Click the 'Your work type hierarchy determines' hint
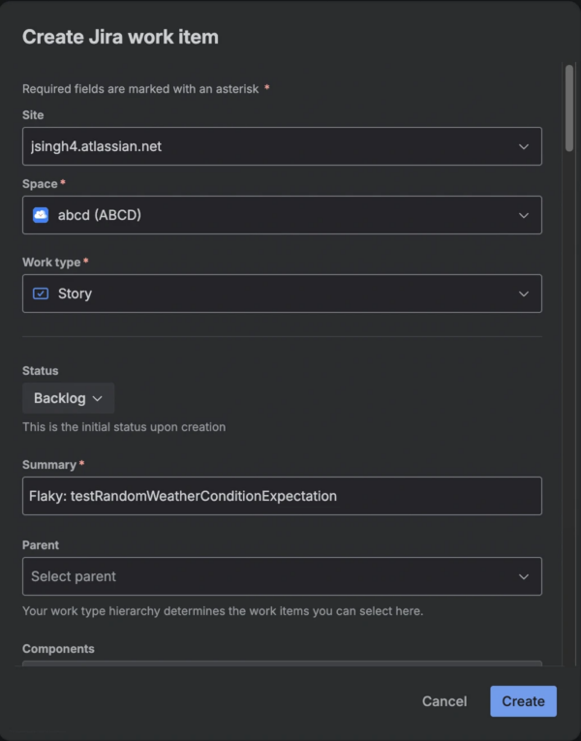The image size is (581, 741). coord(223,611)
